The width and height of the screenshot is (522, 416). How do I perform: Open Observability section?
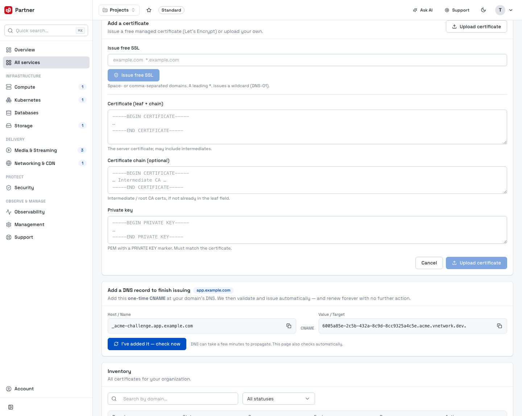coord(46,212)
